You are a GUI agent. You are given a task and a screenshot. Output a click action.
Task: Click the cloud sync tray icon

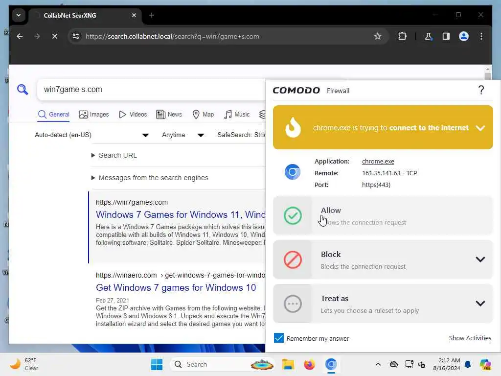pos(394,364)
